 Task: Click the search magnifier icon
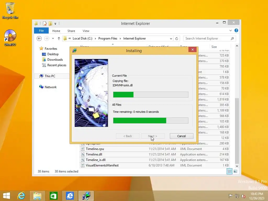coord(232,38)
